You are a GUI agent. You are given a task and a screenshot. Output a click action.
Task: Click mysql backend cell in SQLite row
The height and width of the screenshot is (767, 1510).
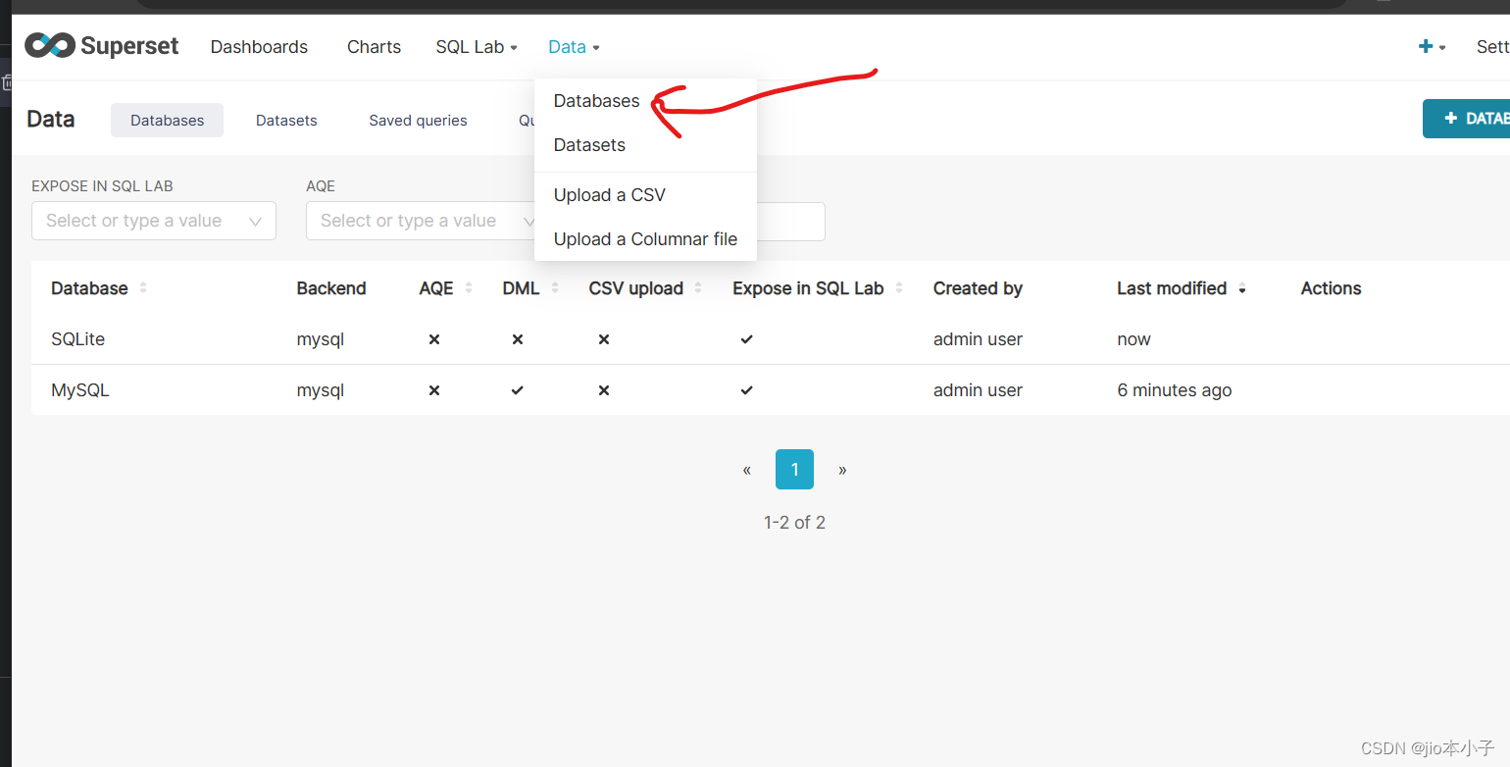(321, 339)
